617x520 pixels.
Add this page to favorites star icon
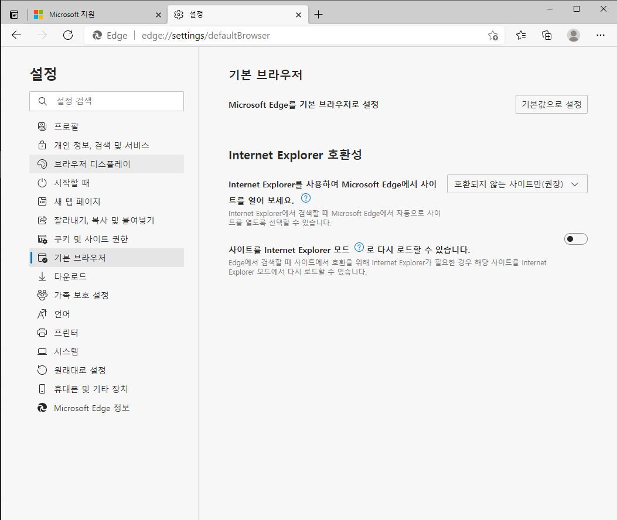[493, 35]
